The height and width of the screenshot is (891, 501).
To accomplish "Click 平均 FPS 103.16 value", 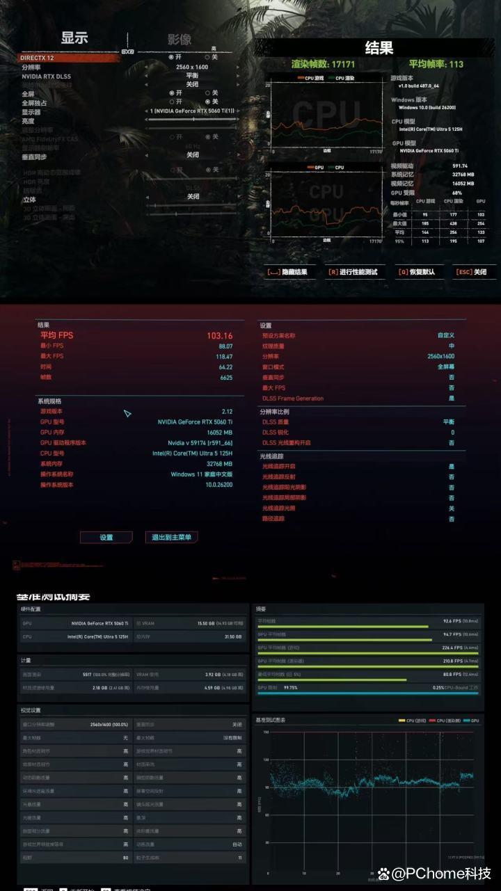I will point(220,335).
